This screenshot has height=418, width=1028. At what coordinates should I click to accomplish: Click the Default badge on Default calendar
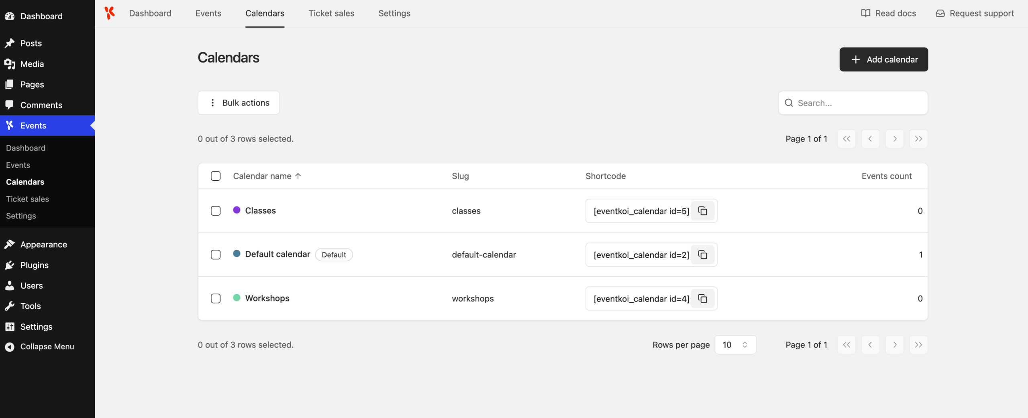[334, 255]
